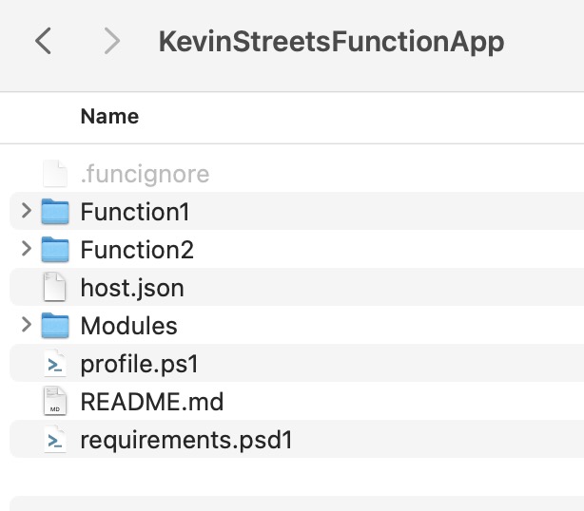Viewport: 584px width, 511px height.
Task: Sort files by the Name column header
Action: point(109,117)
